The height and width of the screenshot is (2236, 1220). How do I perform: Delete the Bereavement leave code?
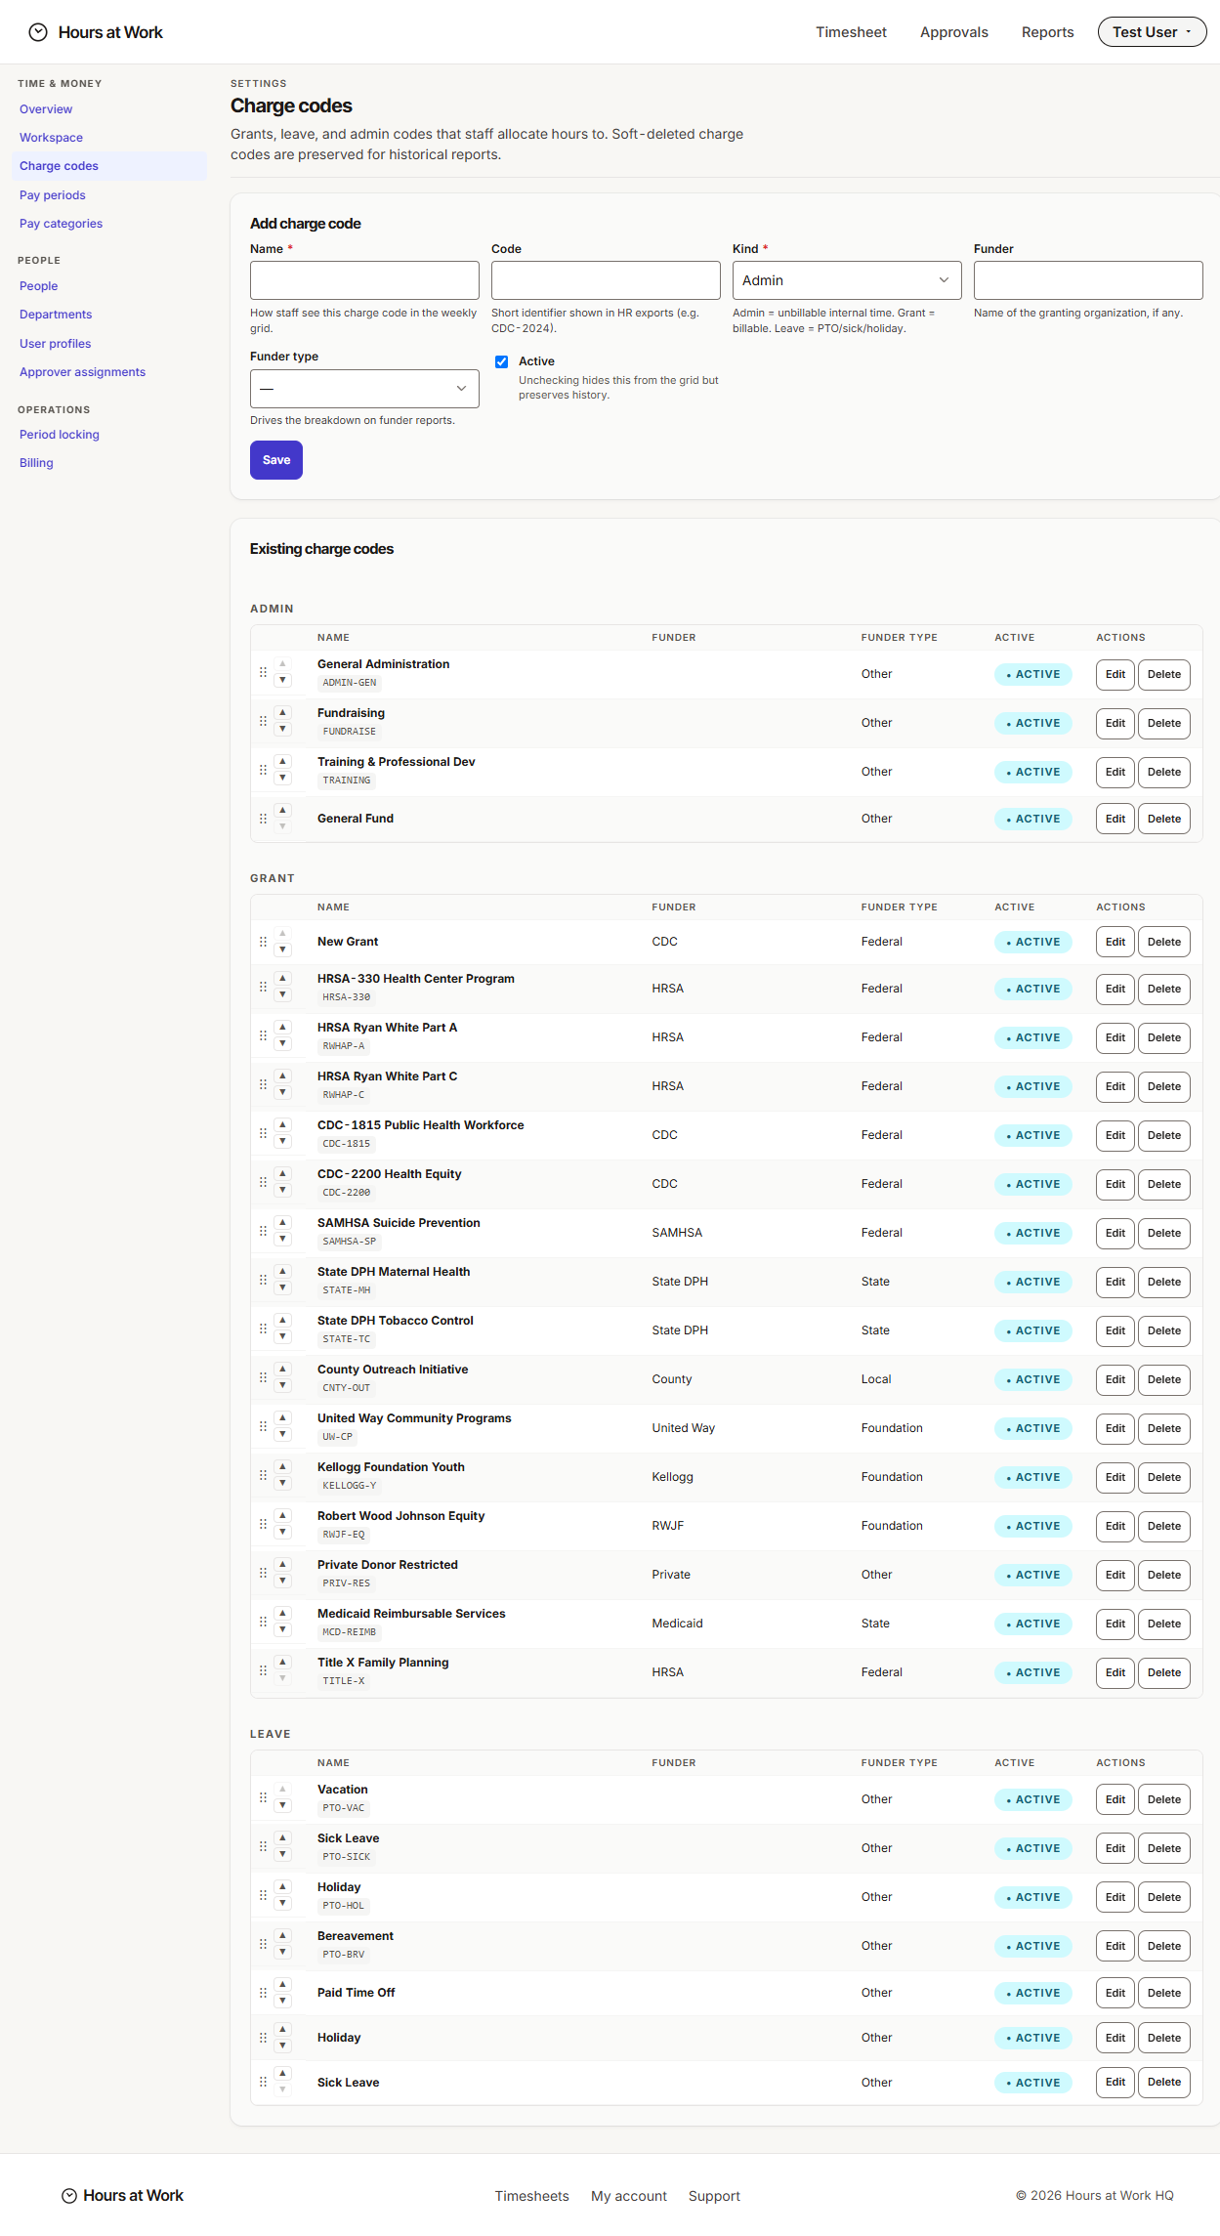click(1164, 1947)
